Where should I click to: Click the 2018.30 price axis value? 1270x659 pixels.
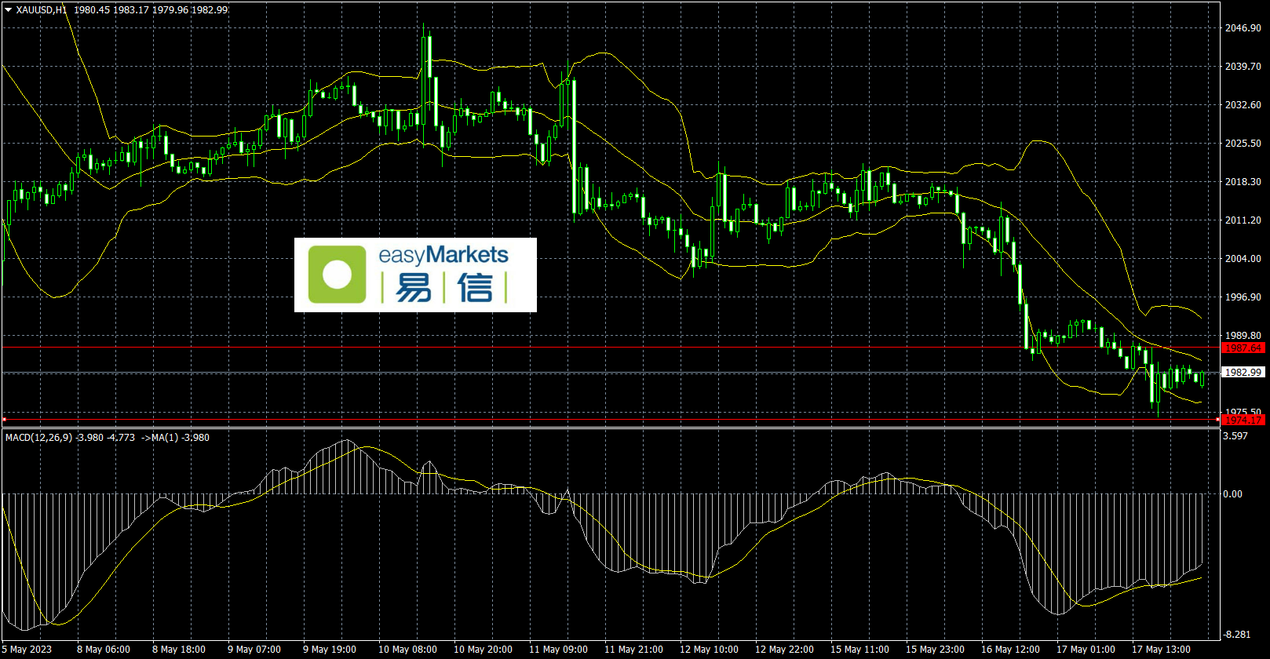pyautogui.click(x=1243, y=182)
